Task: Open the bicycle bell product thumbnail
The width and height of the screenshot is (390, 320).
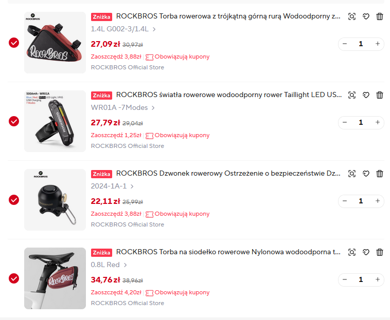Action: click(x=55, y=200)
